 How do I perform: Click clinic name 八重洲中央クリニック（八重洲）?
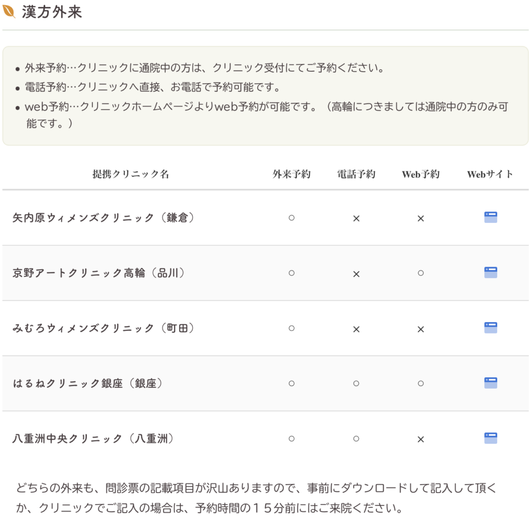pyautogui.click(x=94, y=439)
